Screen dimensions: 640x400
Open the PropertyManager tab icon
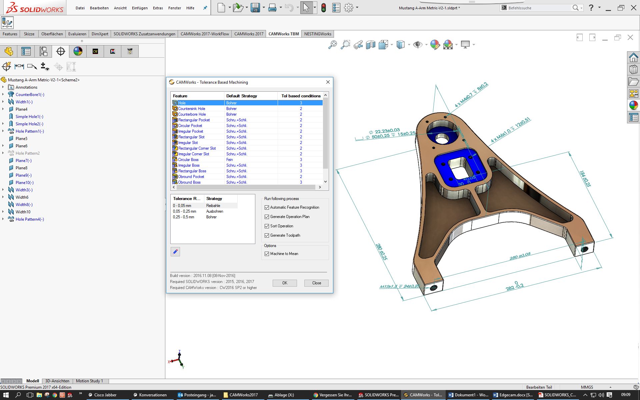tap(26, 51)
